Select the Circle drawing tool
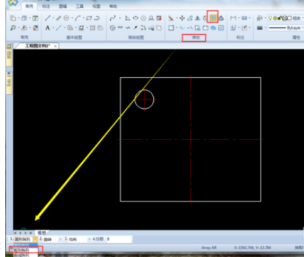The image size is (304, 257). click(66, 18)
